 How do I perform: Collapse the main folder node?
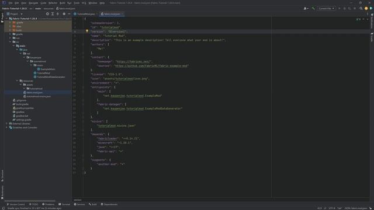click(x=14, y=45)
